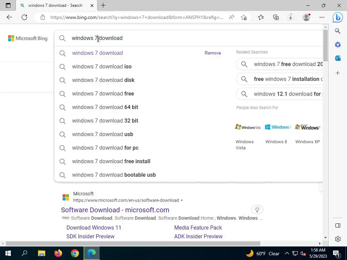The image size is (347, 260).
Task: Reload the page with the refresh icon
Action: [24, 17]
